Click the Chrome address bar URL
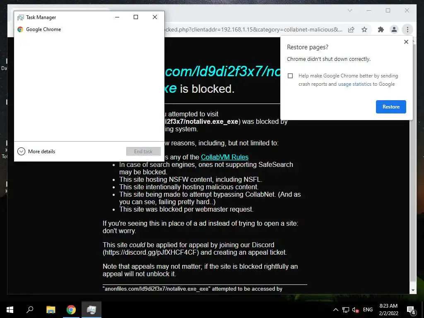The height and width of the screenshot is (318, 424). [x=253, y=29]
